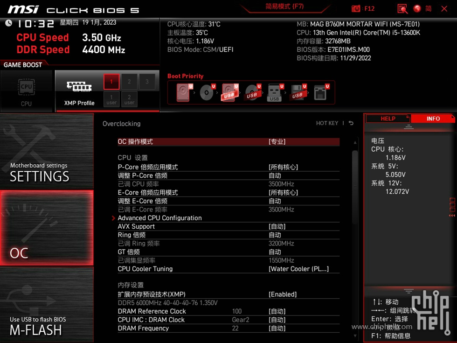Viewport: 457px width, 343px height.
Task: Click the Overclocking page title
Action: [x=122, y=124]
